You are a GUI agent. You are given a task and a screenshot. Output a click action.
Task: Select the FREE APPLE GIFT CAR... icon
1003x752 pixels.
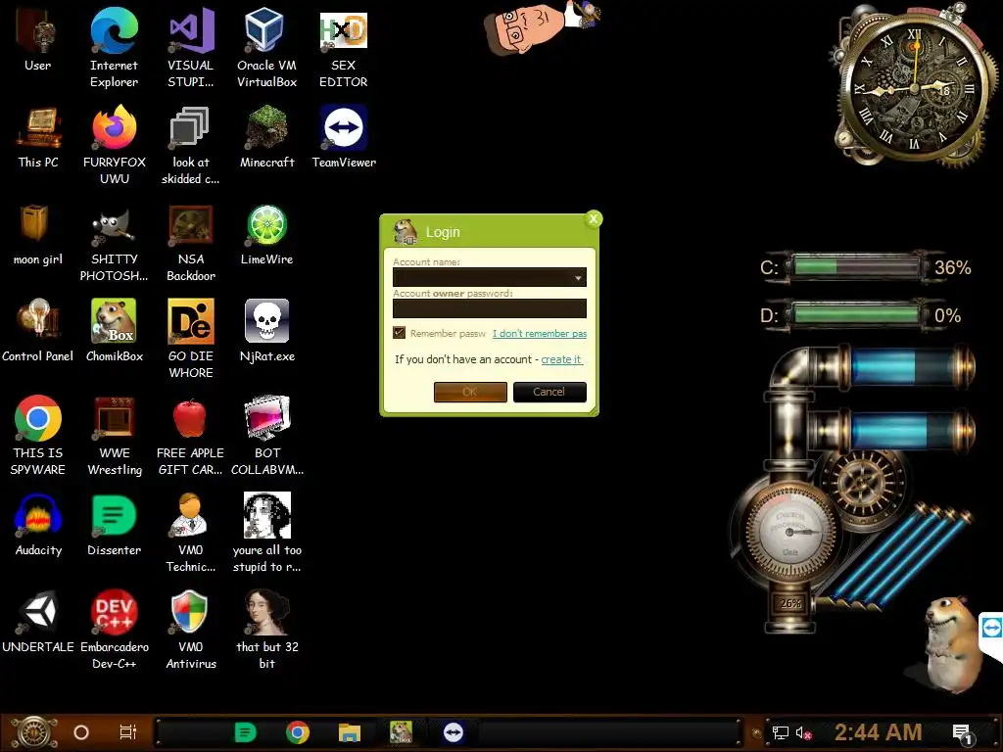(191, 436)
